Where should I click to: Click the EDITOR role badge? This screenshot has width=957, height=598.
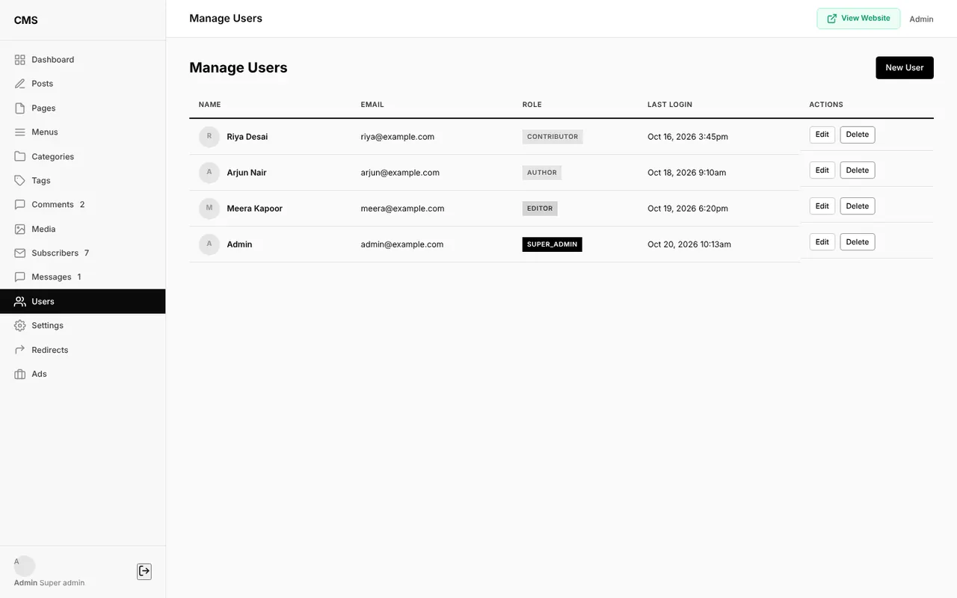point(540,209)
